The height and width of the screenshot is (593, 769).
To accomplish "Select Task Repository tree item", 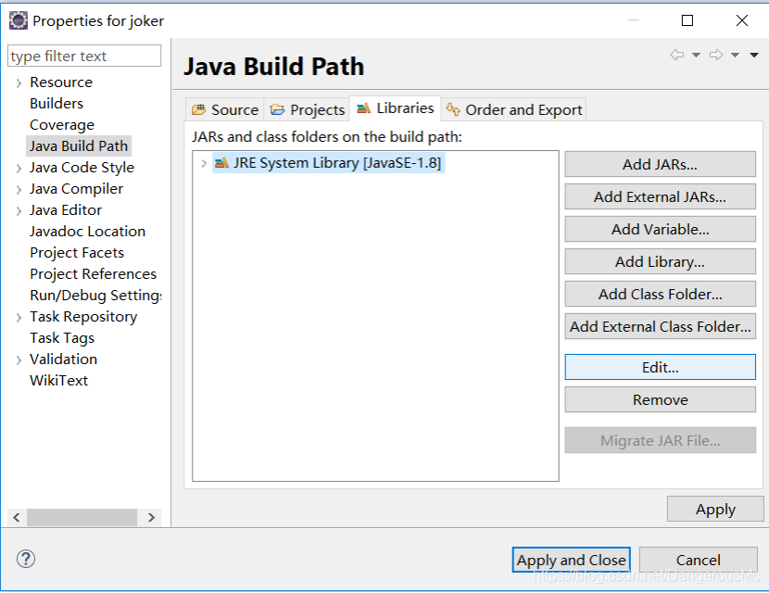I will click(83, 316).
